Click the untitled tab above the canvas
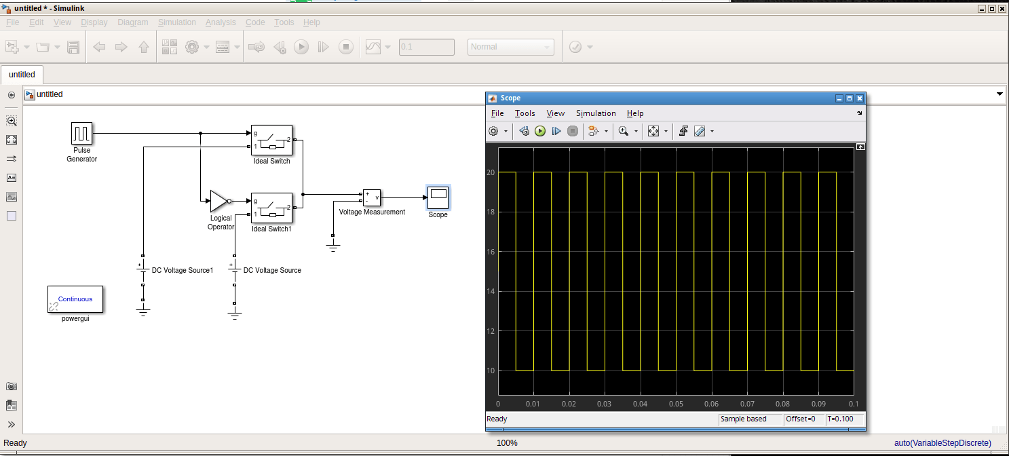Image resolution: width=1009 pixels, height=456 pixels. click(x=22, y=75)
